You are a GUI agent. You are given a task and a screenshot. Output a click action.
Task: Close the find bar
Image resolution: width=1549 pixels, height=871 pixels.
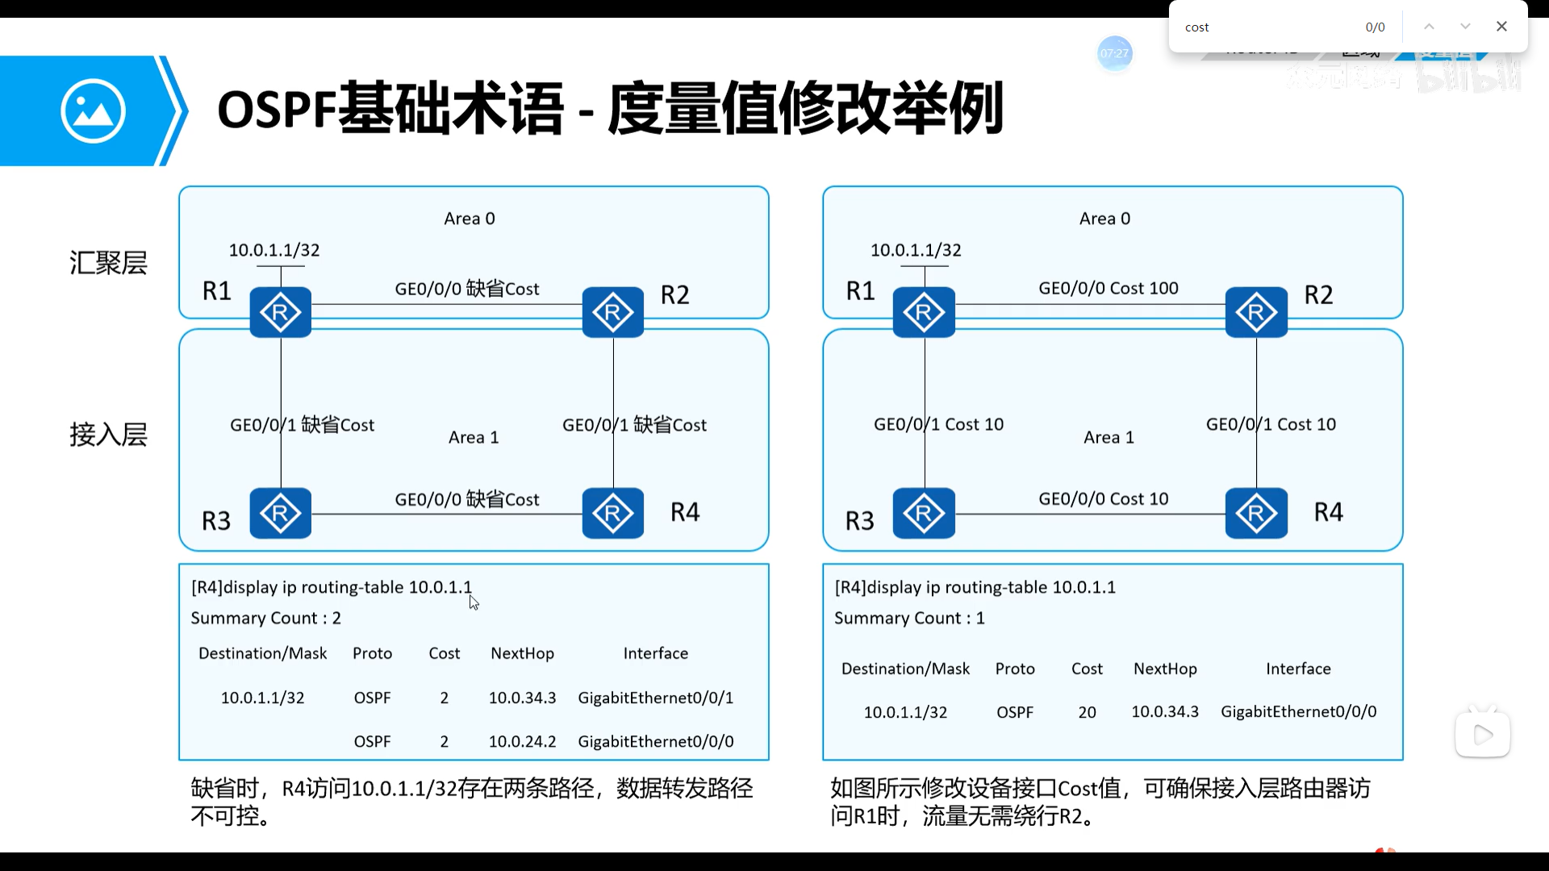(x=1501, y=27)
